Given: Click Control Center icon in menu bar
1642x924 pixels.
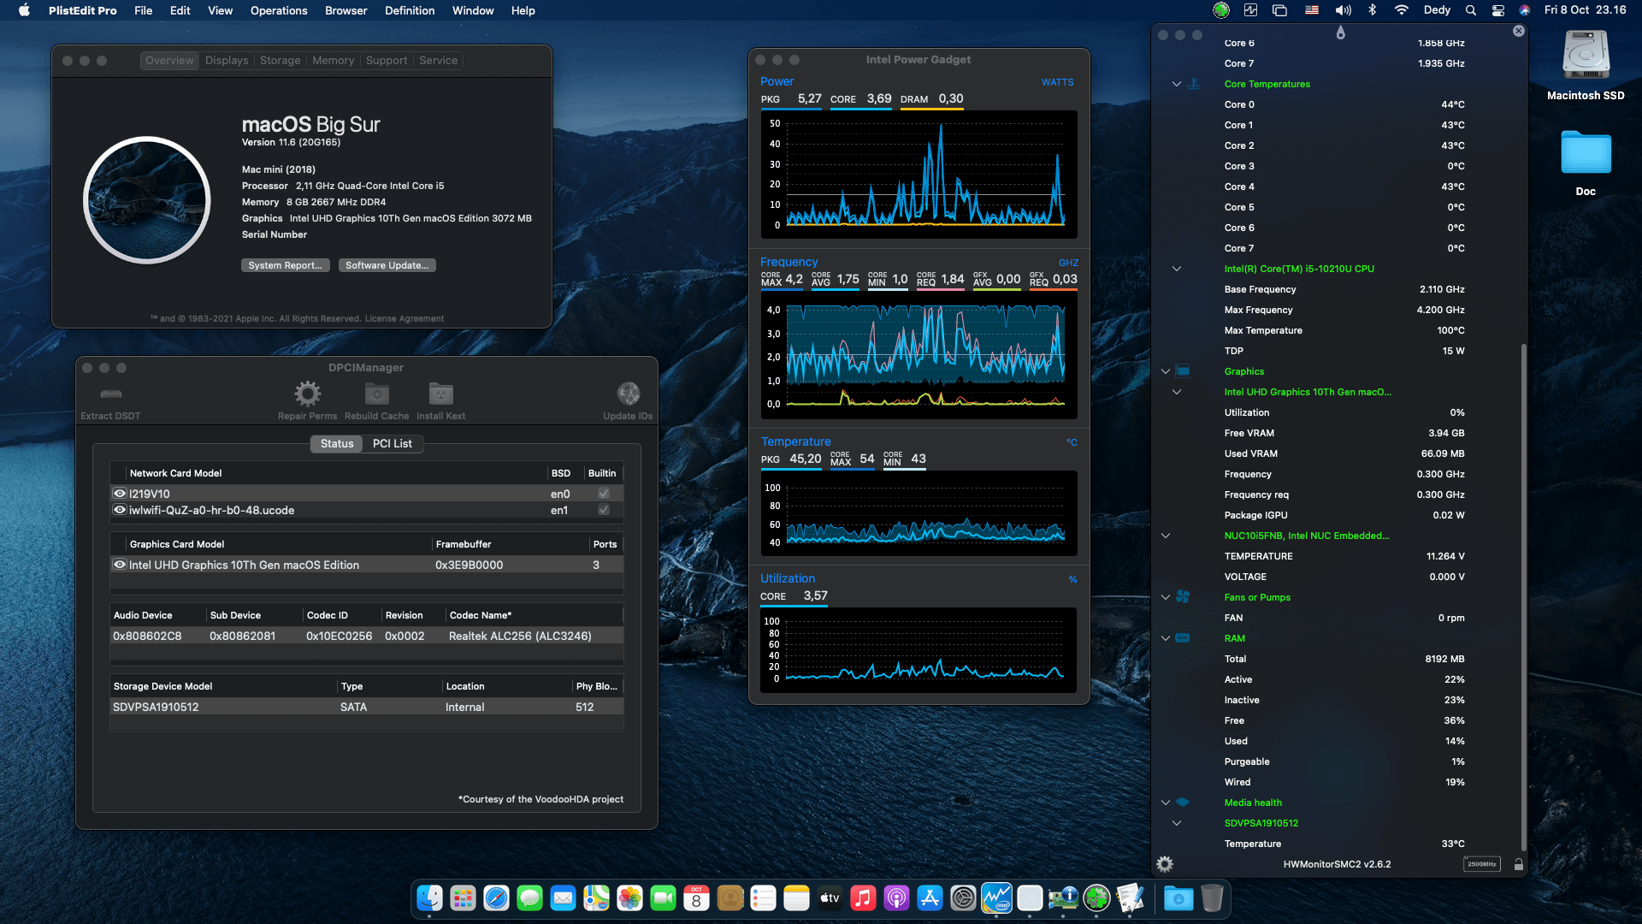Looking at the screenshot, I should click(x=1498, y=10).
